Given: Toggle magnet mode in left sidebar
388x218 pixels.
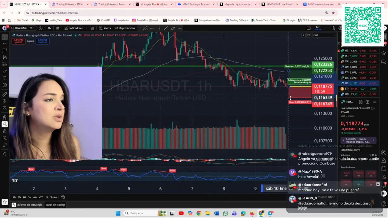Looking at the screenshot, I should tap(5, 117).
